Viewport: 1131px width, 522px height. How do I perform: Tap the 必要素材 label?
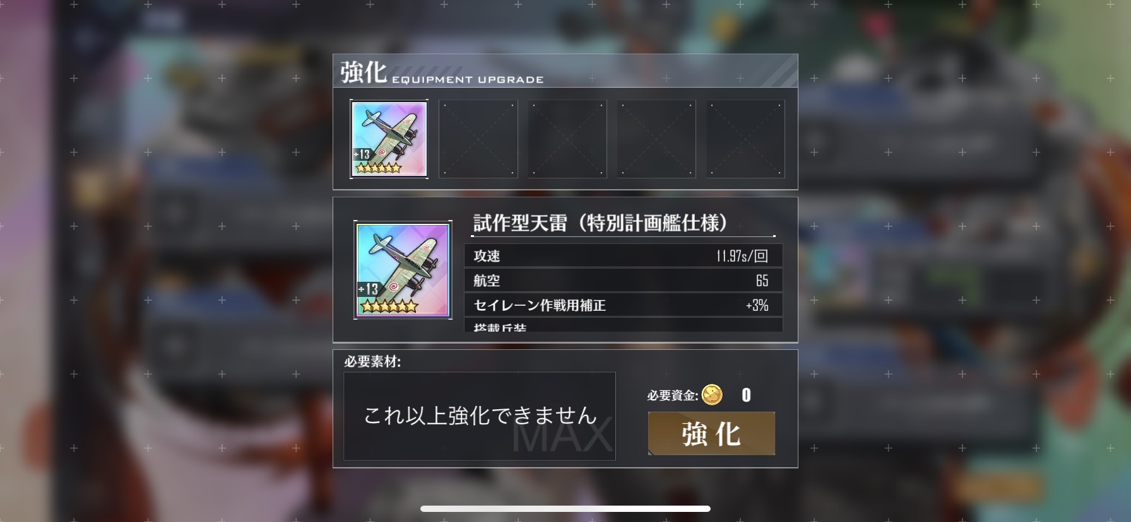pos(372,362)
